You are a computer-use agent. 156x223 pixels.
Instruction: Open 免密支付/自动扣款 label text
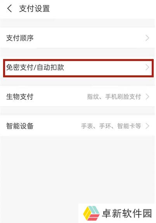coord(35,68)
